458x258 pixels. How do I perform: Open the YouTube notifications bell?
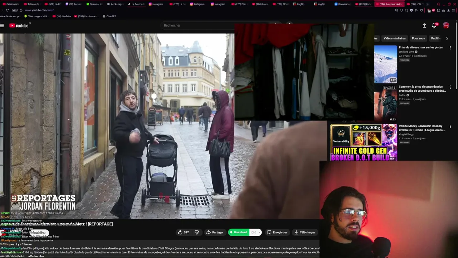[434, 25]
